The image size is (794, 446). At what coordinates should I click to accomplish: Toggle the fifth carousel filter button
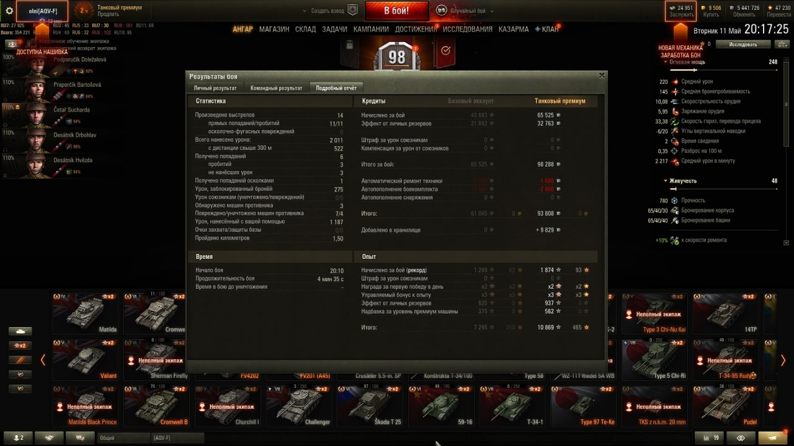pos(20,388)
